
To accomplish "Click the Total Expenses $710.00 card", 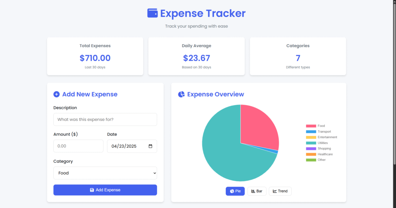I will pos(95,56).
